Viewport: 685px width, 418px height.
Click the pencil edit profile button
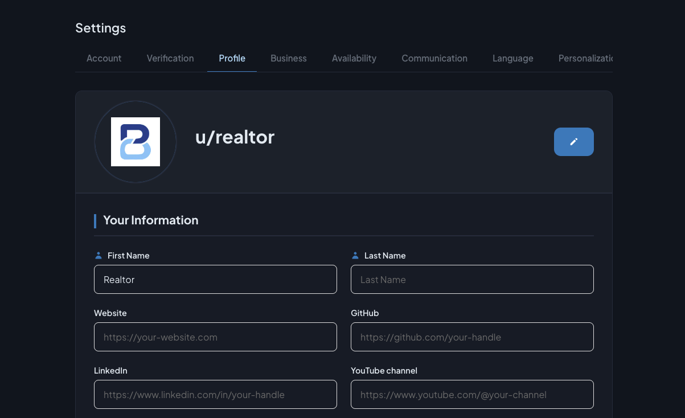pyautogui.click(x=573, y=142)
